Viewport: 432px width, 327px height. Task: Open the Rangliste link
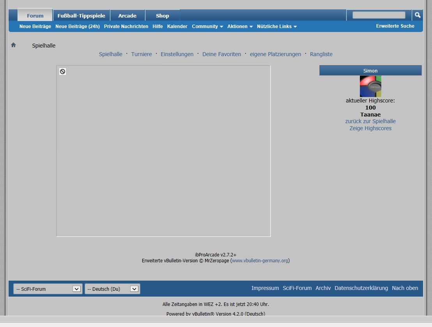click(321, 54)
